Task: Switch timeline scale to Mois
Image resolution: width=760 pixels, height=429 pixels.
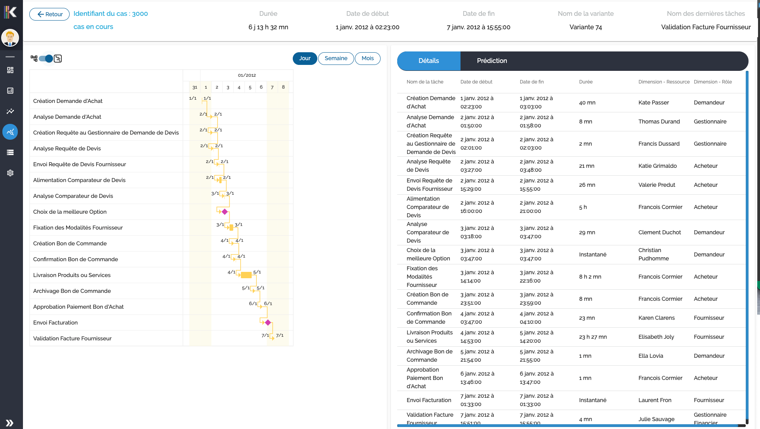Action: click(368, 58)
